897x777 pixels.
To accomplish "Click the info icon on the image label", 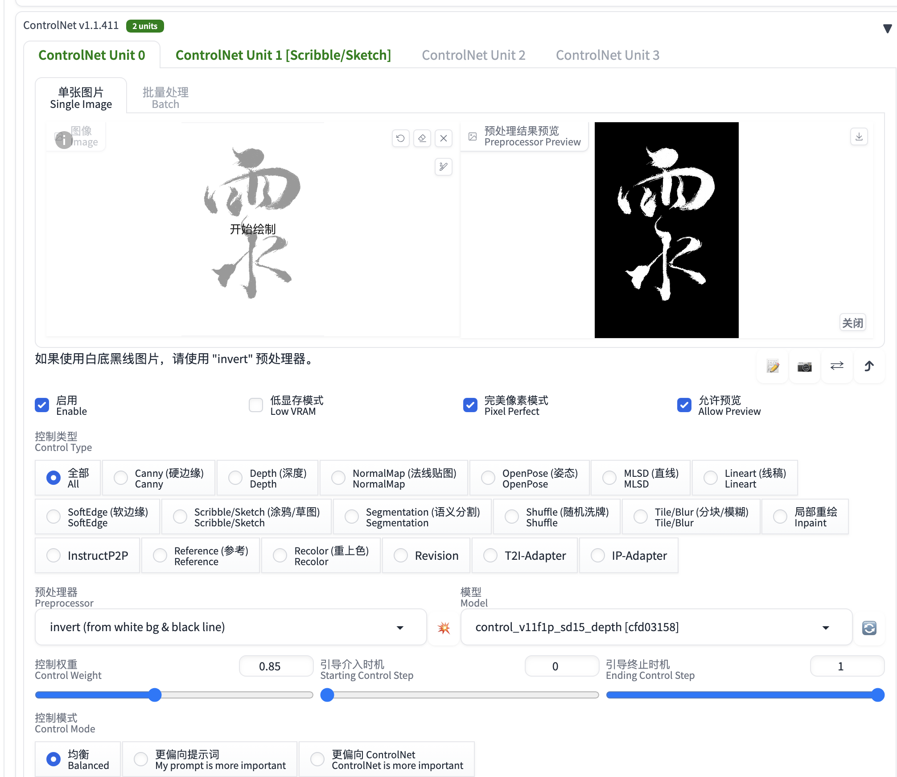I will coord(64,140).
